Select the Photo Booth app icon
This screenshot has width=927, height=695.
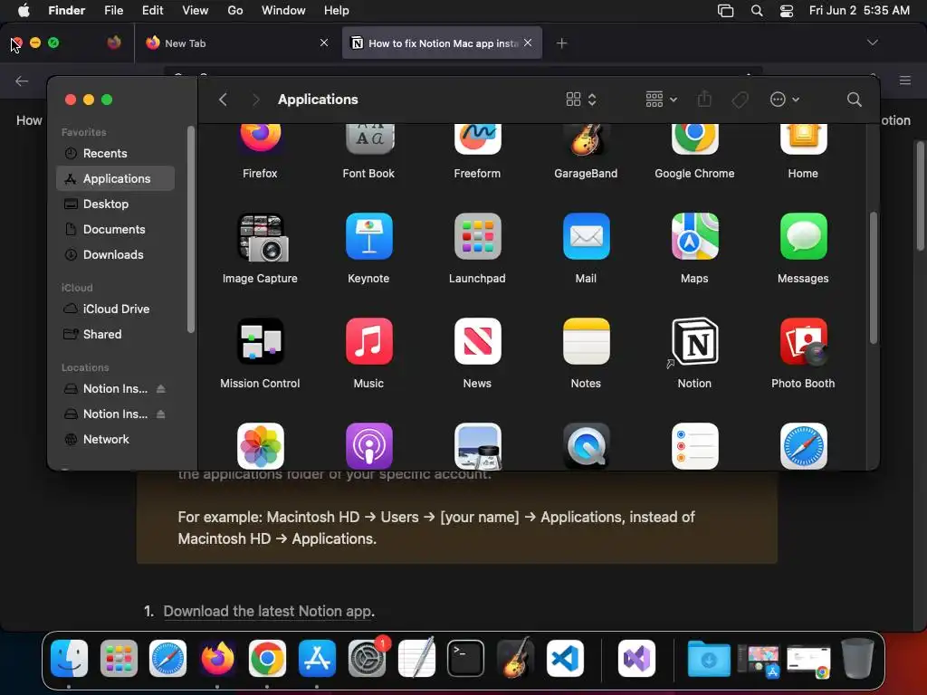[804, 341]
